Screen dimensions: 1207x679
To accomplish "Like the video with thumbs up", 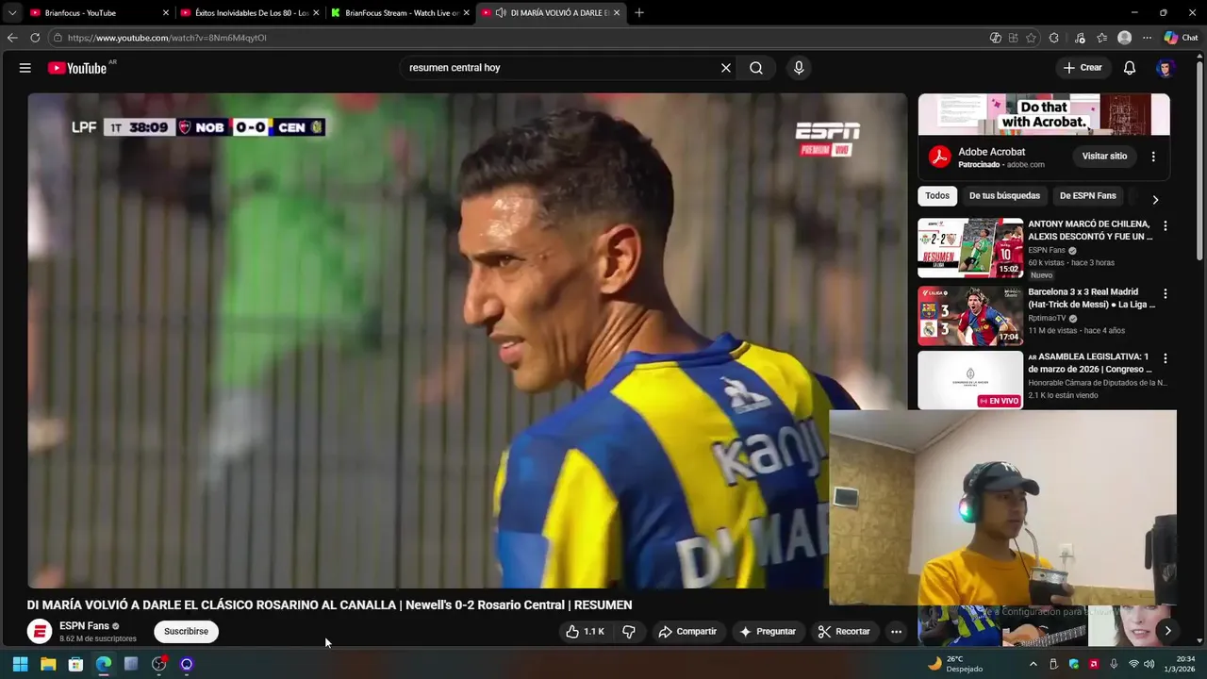I will click(x=585, y=632).
